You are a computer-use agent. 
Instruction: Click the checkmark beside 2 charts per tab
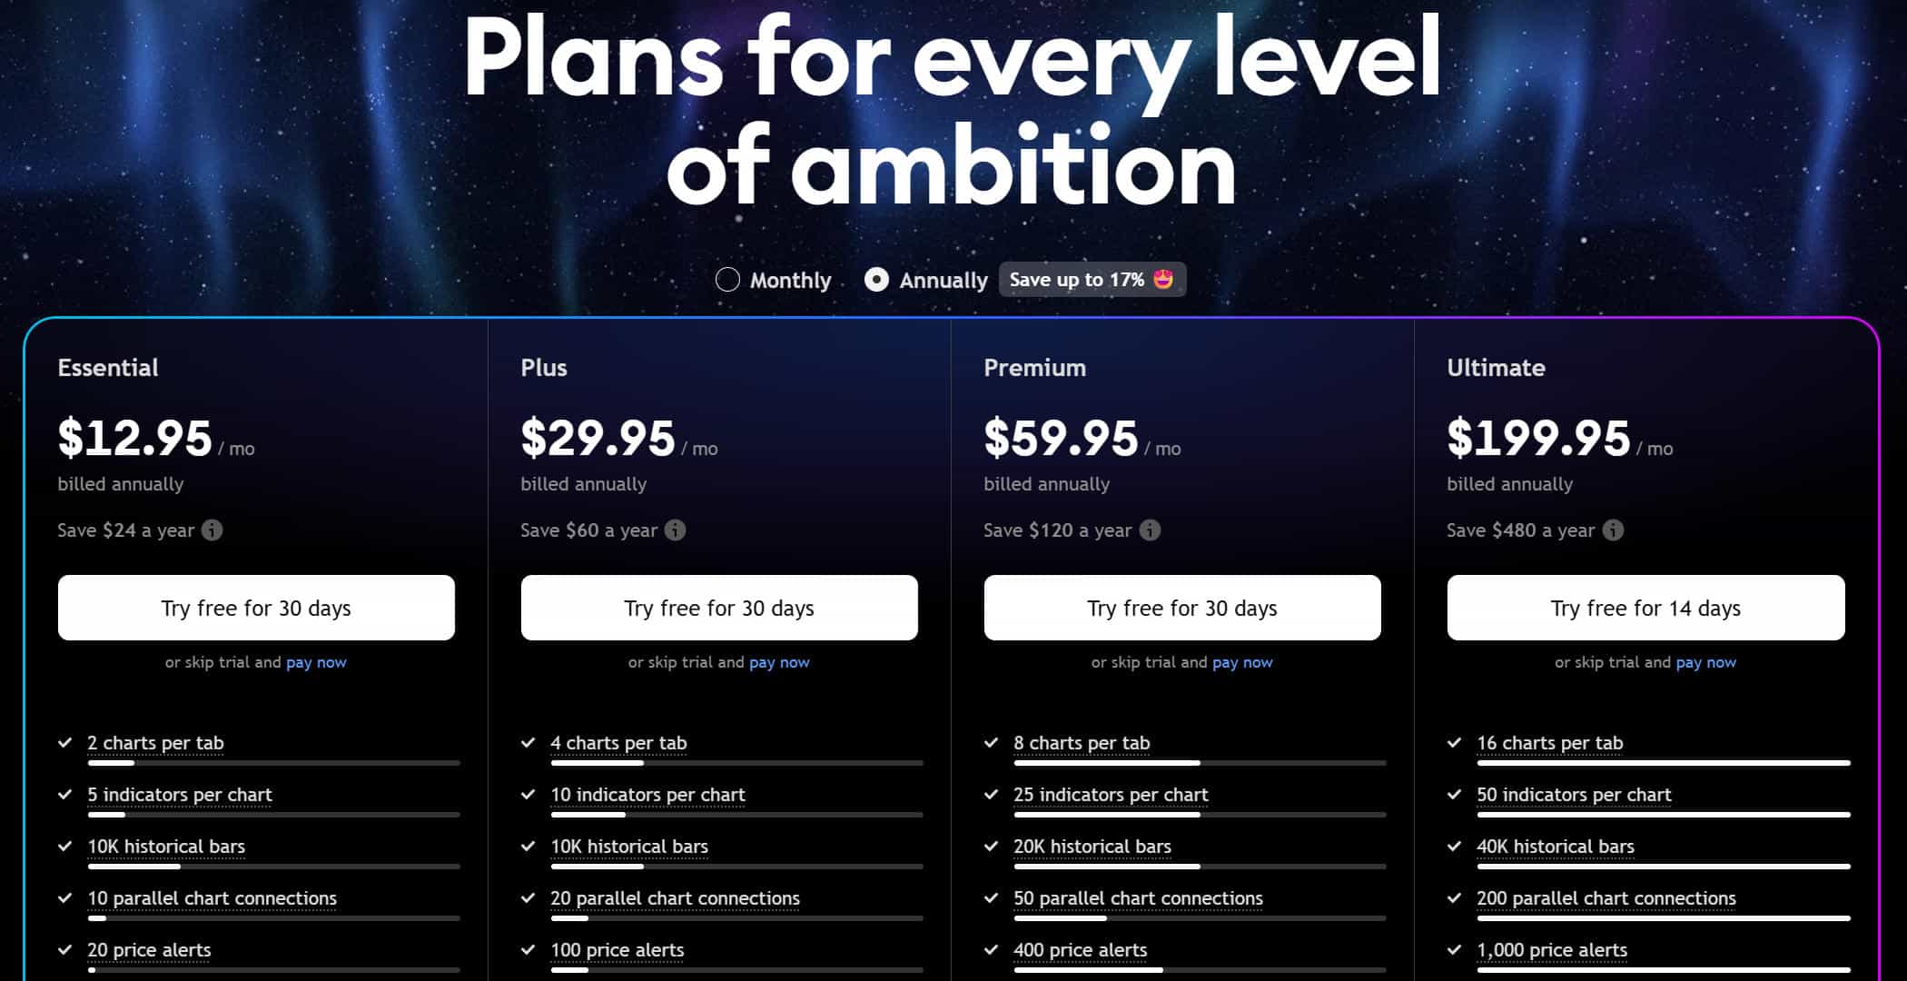pyautogui.click(x=65, y=743)
